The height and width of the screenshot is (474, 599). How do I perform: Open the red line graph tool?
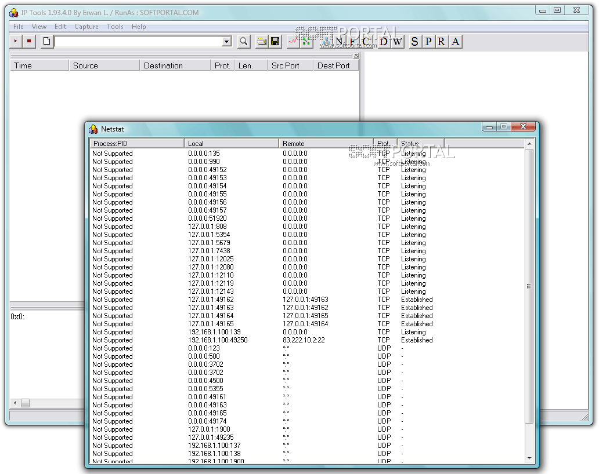click(293, 41)
